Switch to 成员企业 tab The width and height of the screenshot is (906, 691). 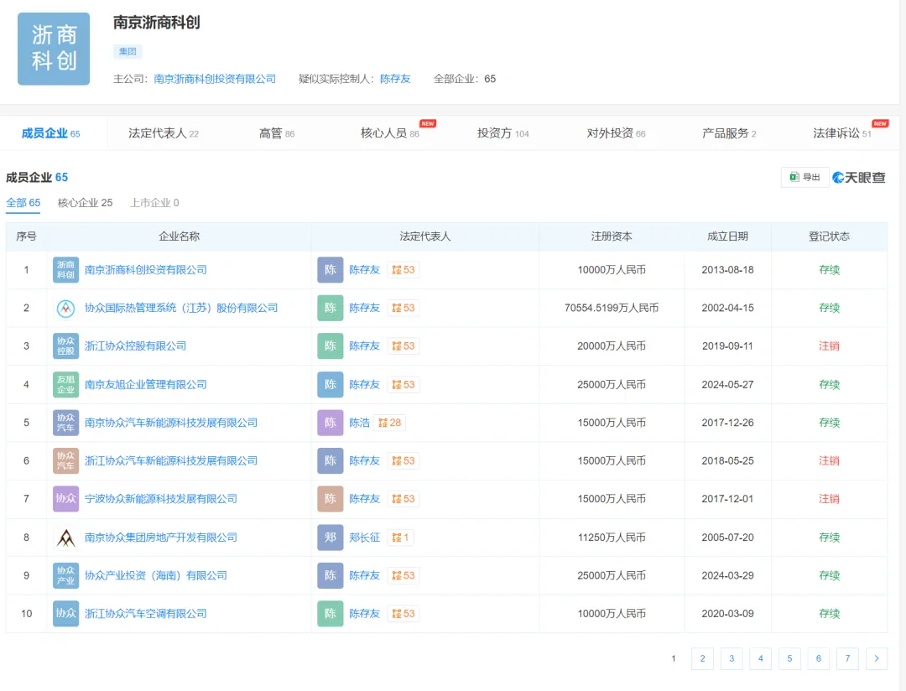pyautogui.click(x=51, y=133)
